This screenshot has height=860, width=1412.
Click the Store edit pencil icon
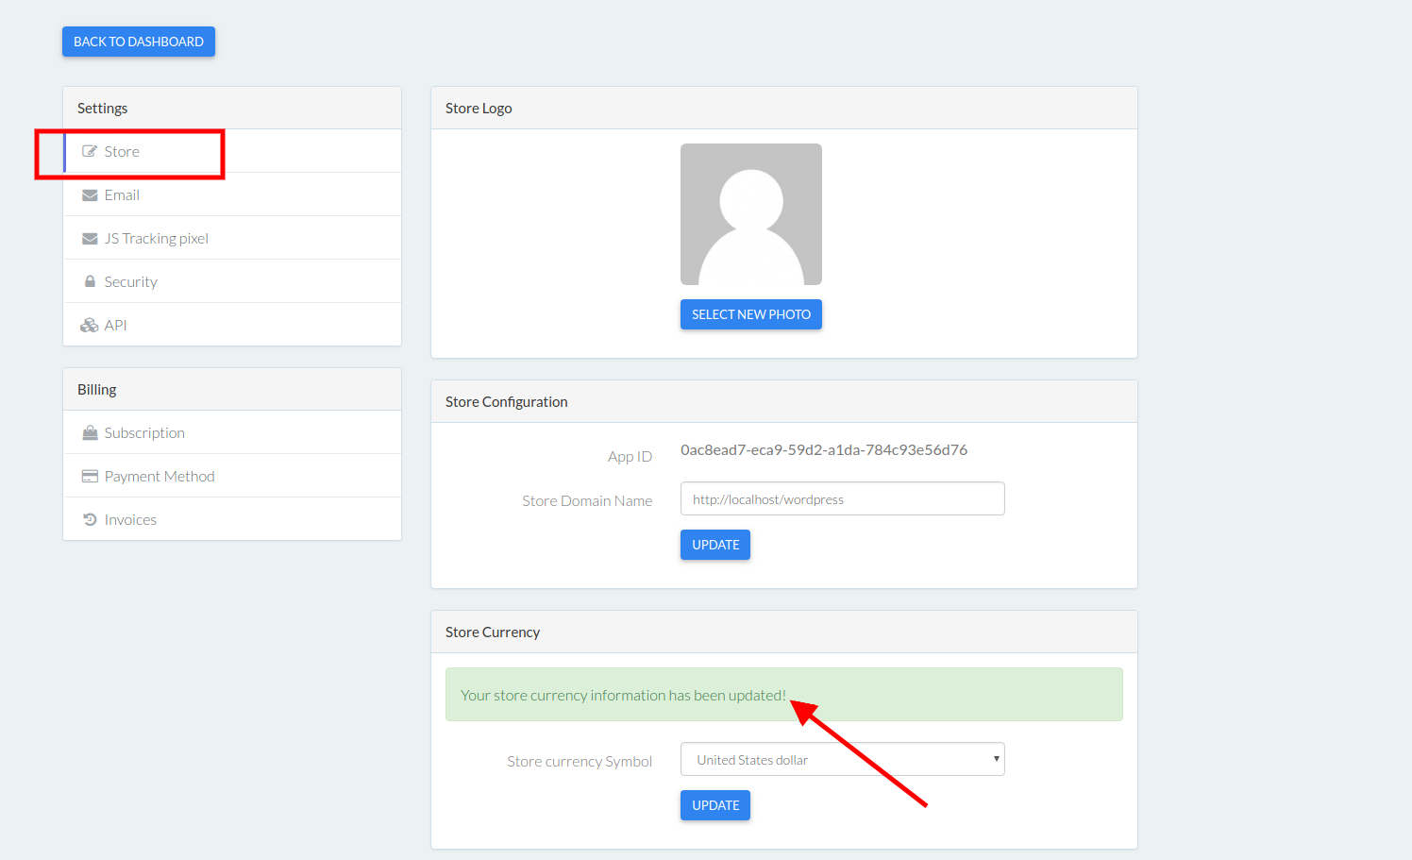[x=90, y=151]
